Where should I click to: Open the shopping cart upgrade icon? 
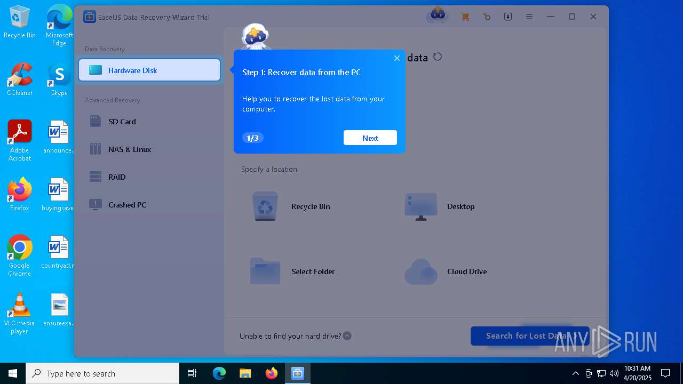coord(465,17)
